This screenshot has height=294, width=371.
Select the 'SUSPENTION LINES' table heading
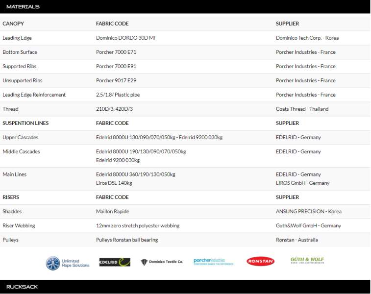click(25, 123)
